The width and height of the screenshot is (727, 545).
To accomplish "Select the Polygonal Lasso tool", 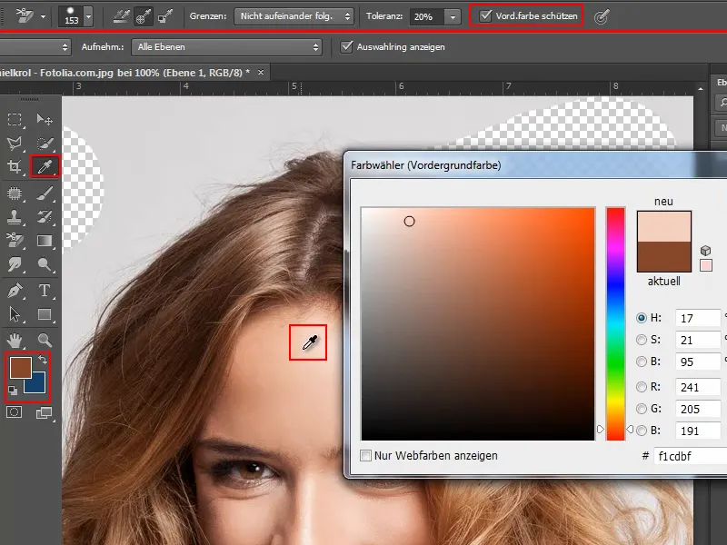I will 15,144.
